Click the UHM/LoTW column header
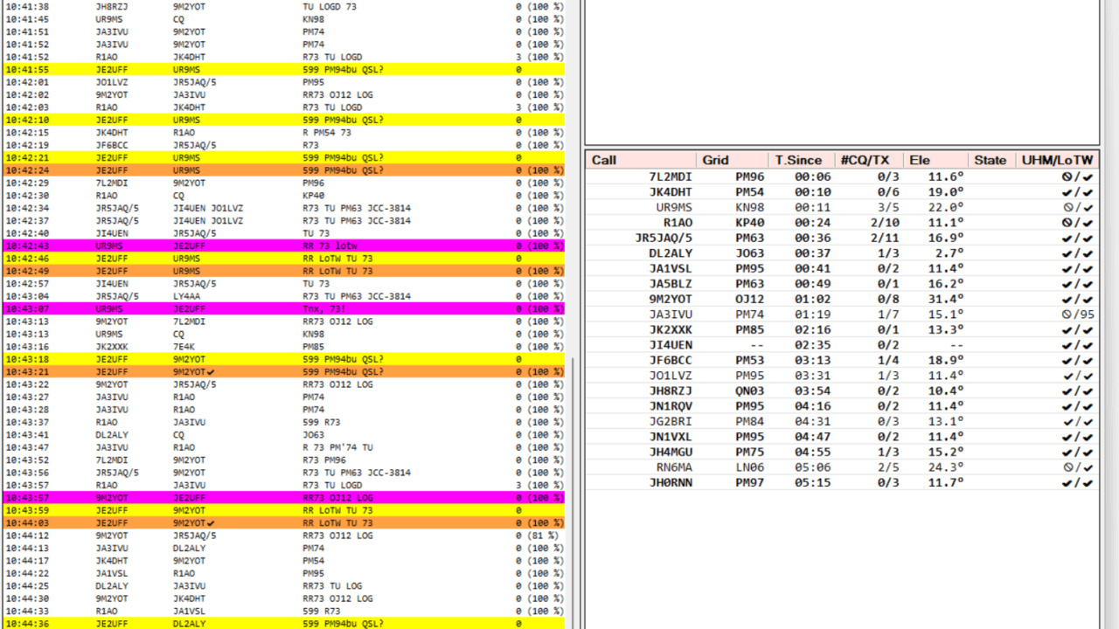This screenshot has height=629, width=1119. coord(1057,160)
